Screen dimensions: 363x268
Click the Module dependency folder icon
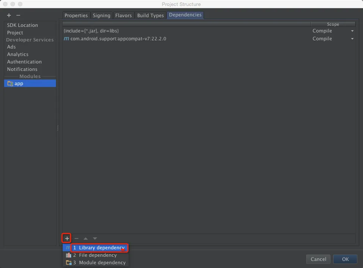pos(69,263)
